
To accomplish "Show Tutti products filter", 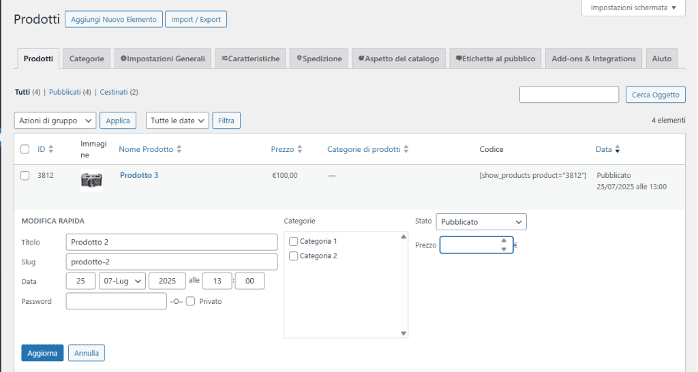I will tap(22, 92).
